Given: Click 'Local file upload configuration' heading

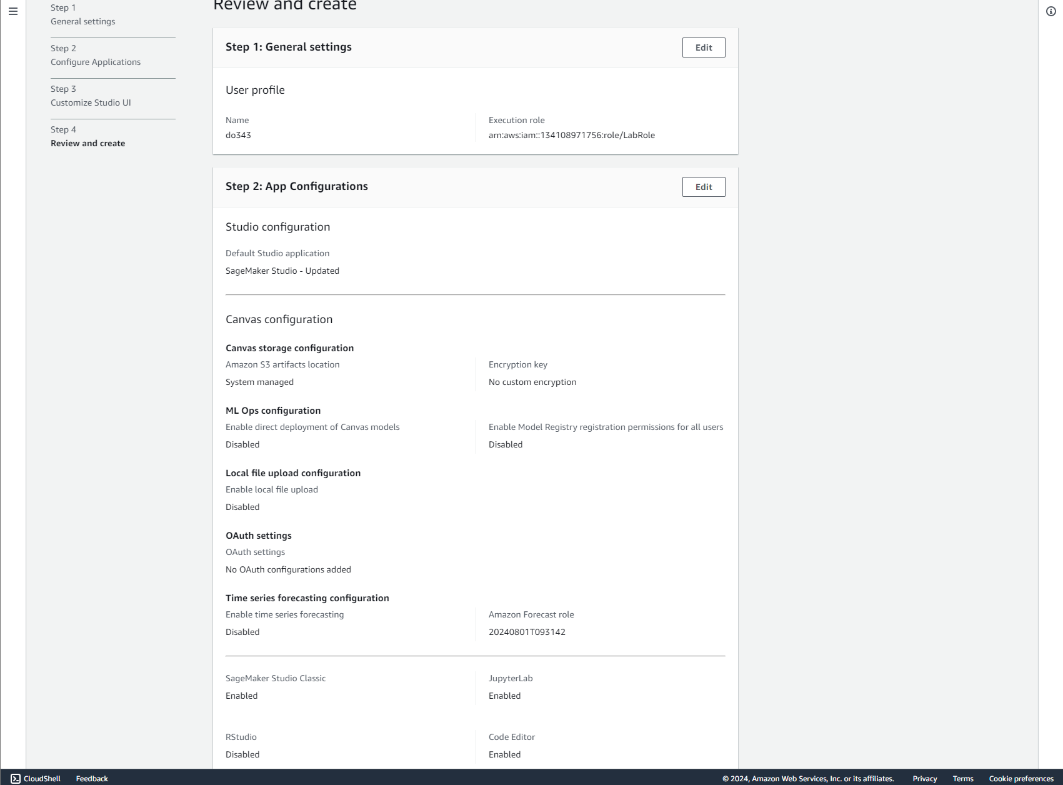Looking at the screenshot, I should [293, 473].
